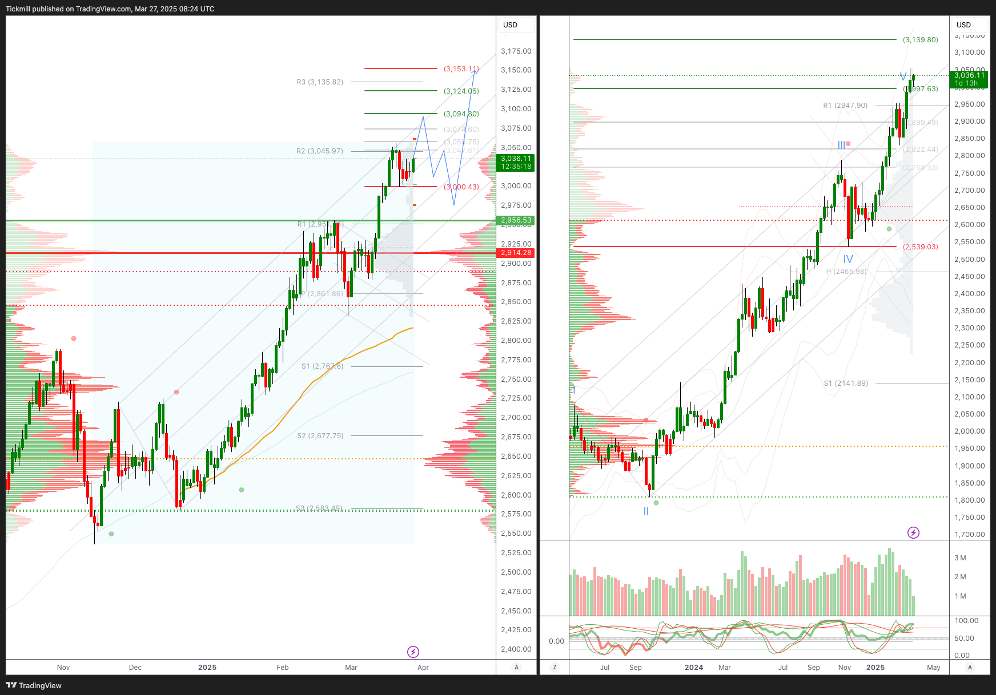Click the Apr label on left time axis
Viewport: 996px width, 695px height.
tap(423, 668)
